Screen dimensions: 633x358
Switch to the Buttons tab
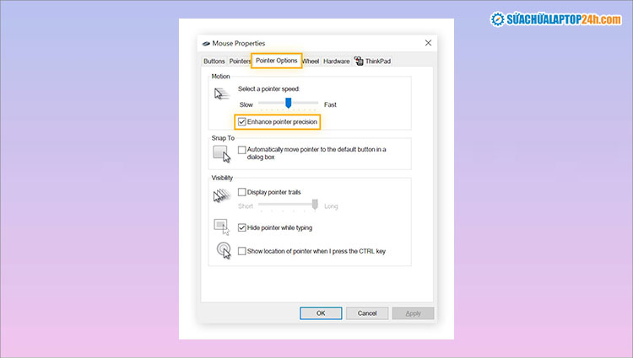tap(214, 61)
